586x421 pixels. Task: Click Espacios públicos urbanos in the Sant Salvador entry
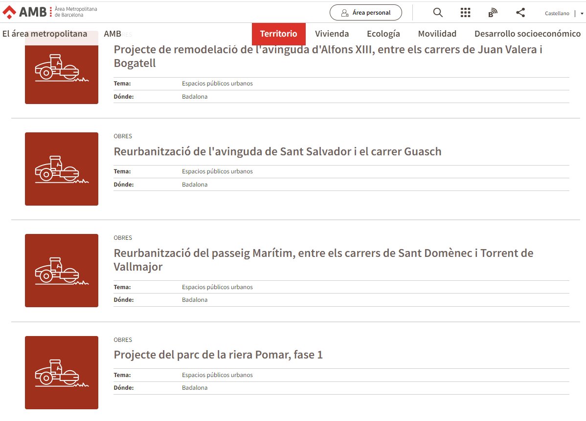click(217, 171)
